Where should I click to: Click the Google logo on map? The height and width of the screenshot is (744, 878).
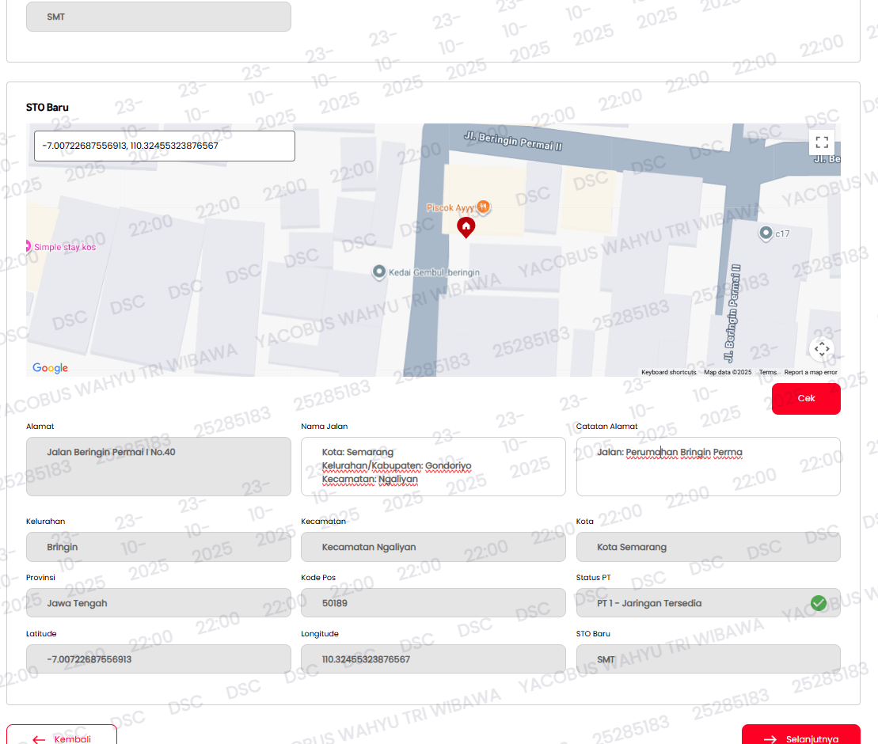click(51, 368)
